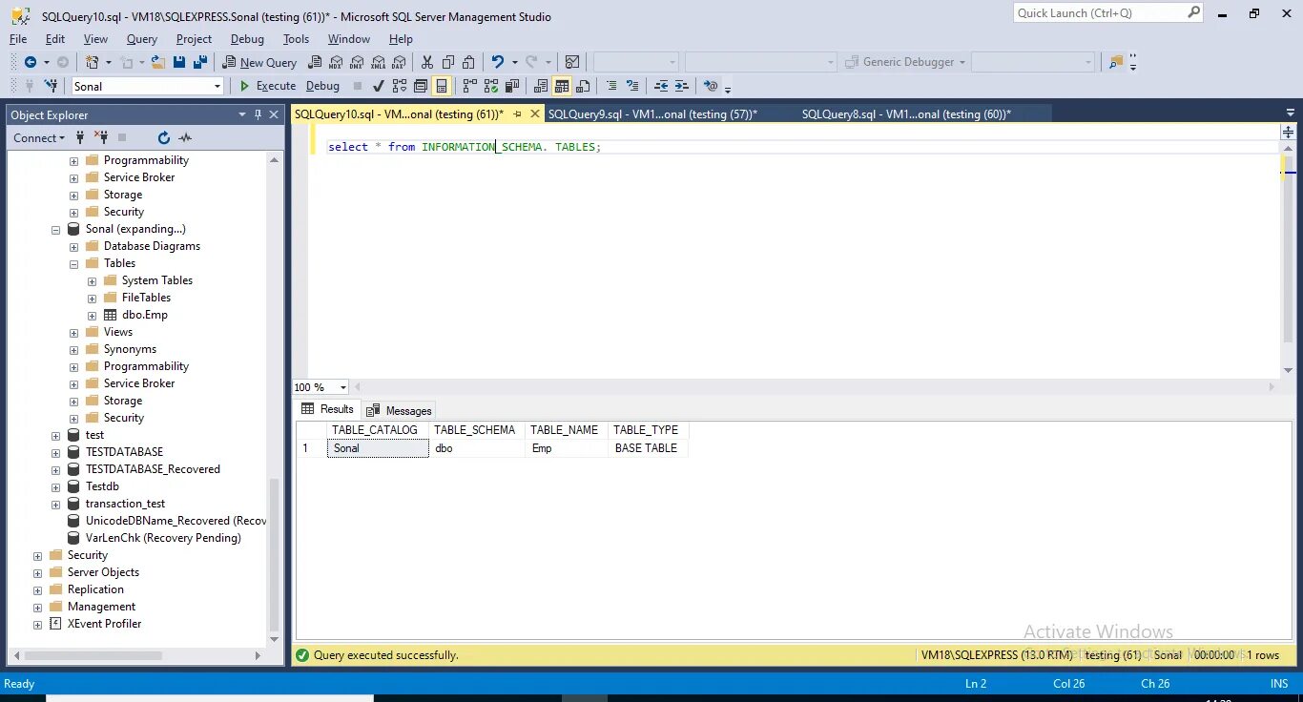
Task: Open the 100 % zoom dropdown
Action: click(344, 387)
